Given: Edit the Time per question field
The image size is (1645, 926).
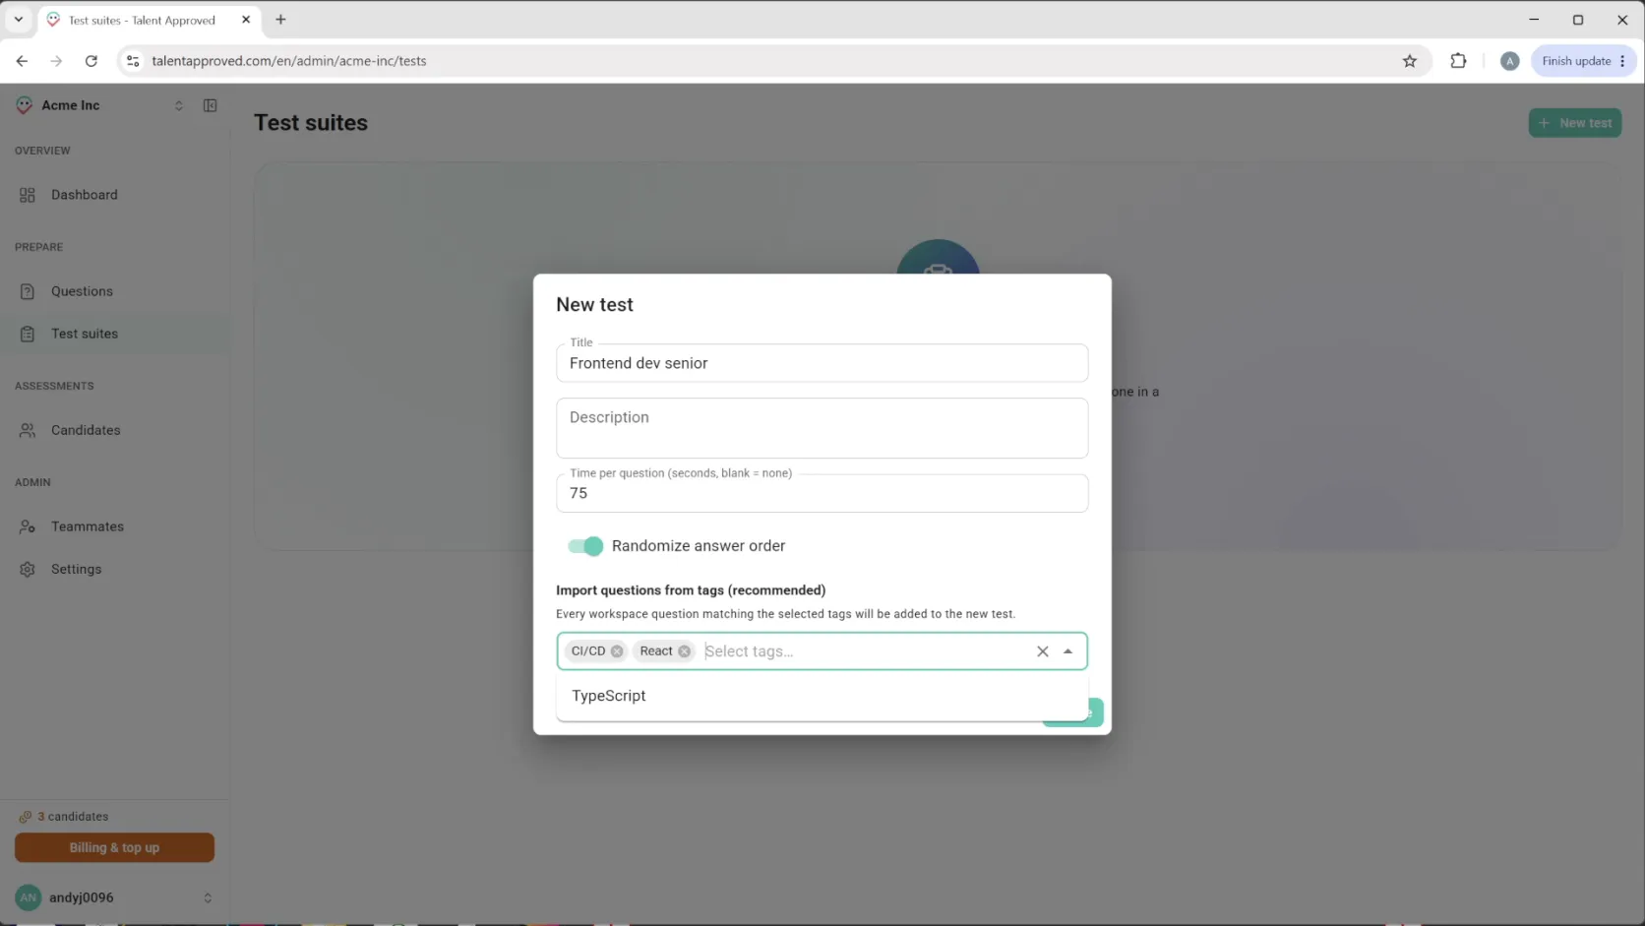Looking at the screenshot, I should (x=822, y=493).
